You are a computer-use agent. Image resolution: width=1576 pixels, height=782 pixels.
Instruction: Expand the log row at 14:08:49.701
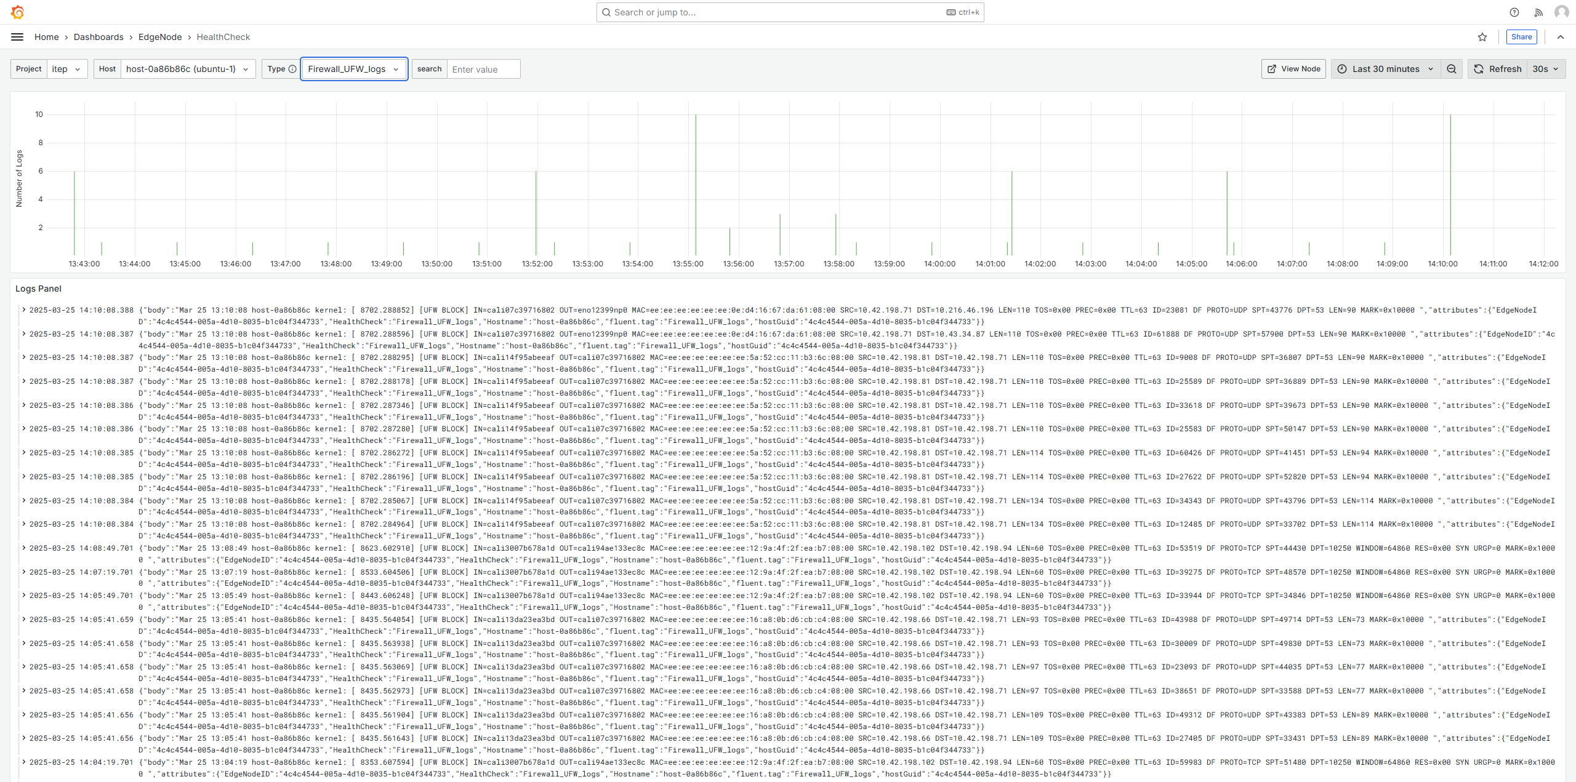click(24, 548)
